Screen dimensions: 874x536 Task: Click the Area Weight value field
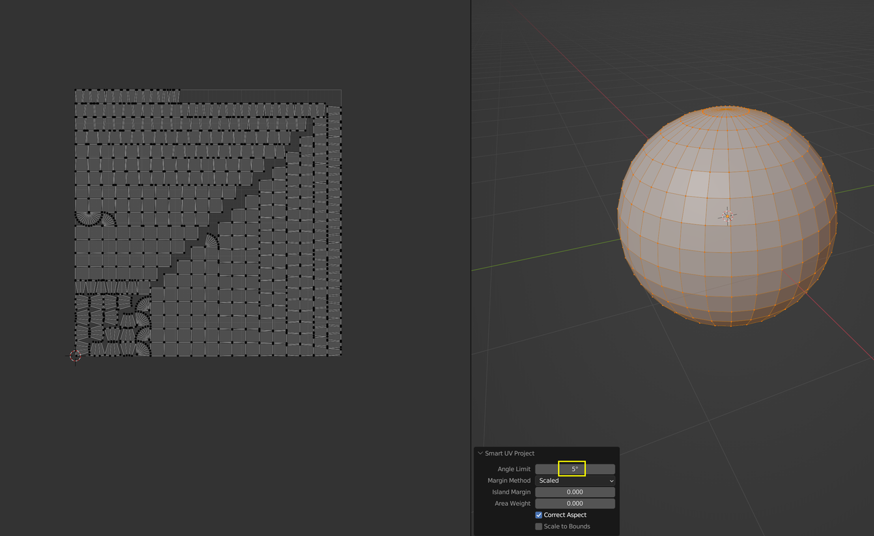pyautogui.click(x=575, y=503)
